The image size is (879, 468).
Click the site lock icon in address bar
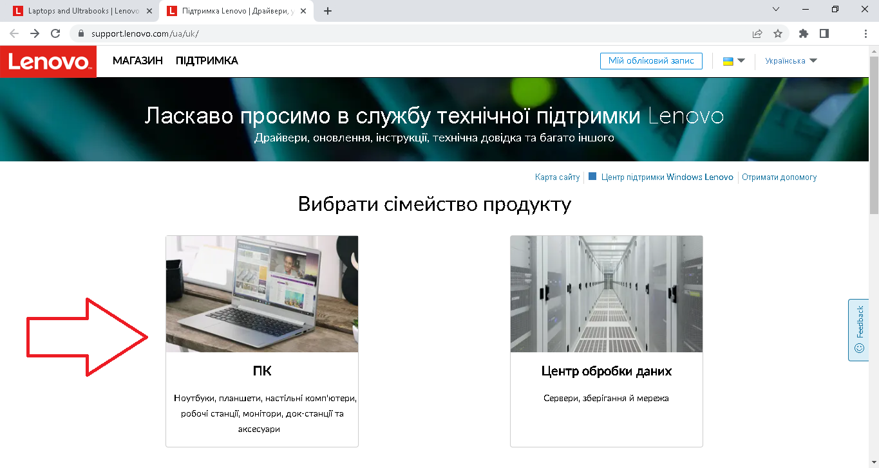click(x=80, y=33)
